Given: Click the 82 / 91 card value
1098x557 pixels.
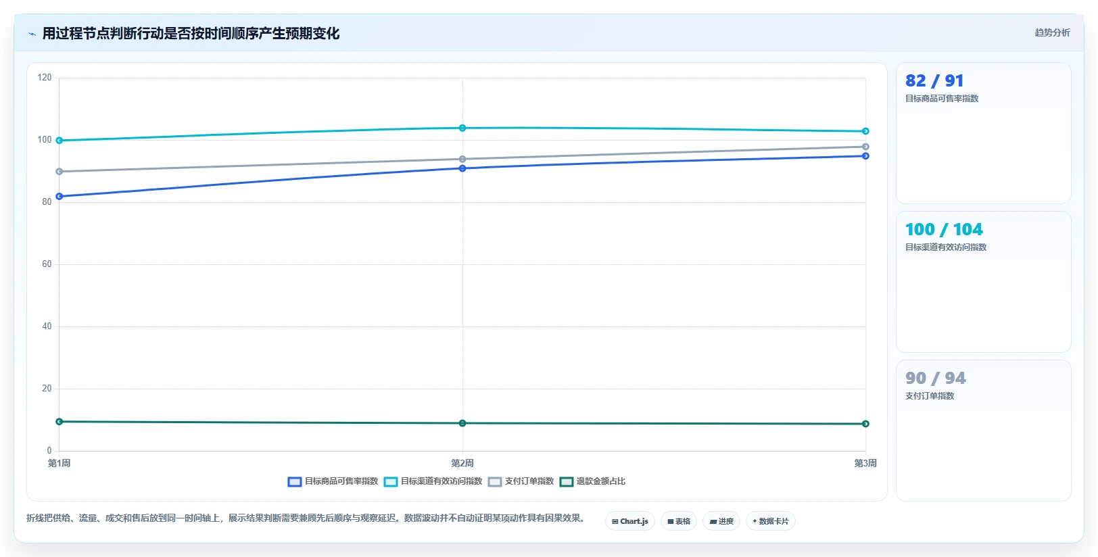Looking at the screenshot, I should [x=934, y=81].
